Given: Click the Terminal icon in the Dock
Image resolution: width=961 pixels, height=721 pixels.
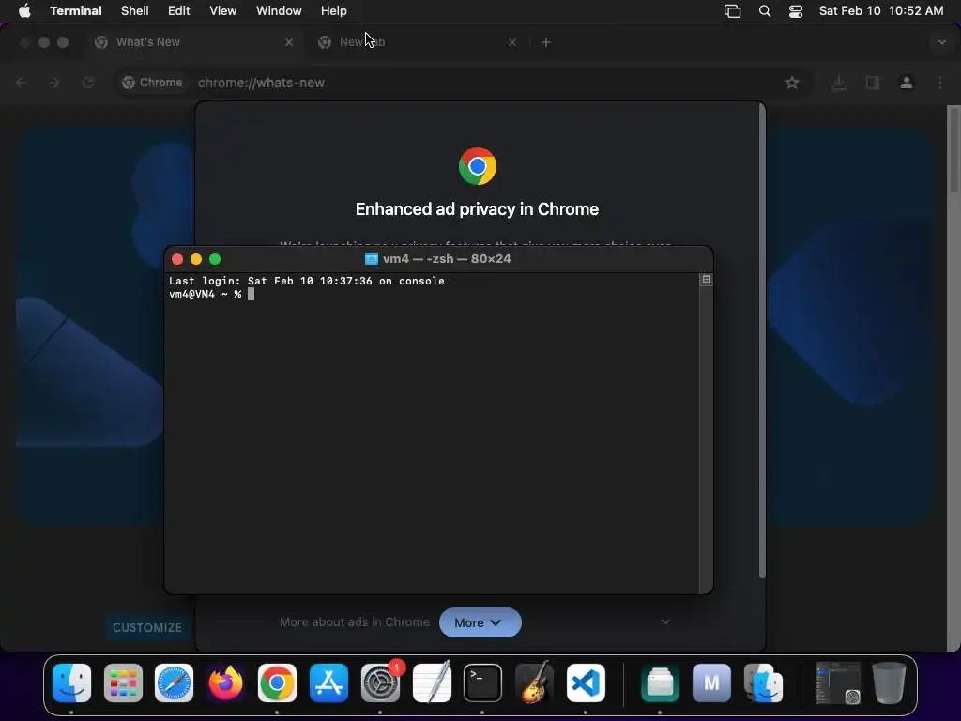Looking at the screenshot, I should [x=482, y=683].
